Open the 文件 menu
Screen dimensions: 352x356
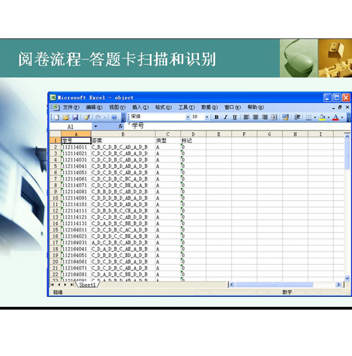coord(71,107)
